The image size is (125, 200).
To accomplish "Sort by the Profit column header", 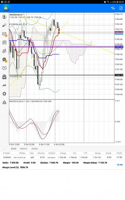I will pyautogui.click(x=119, y=153).
